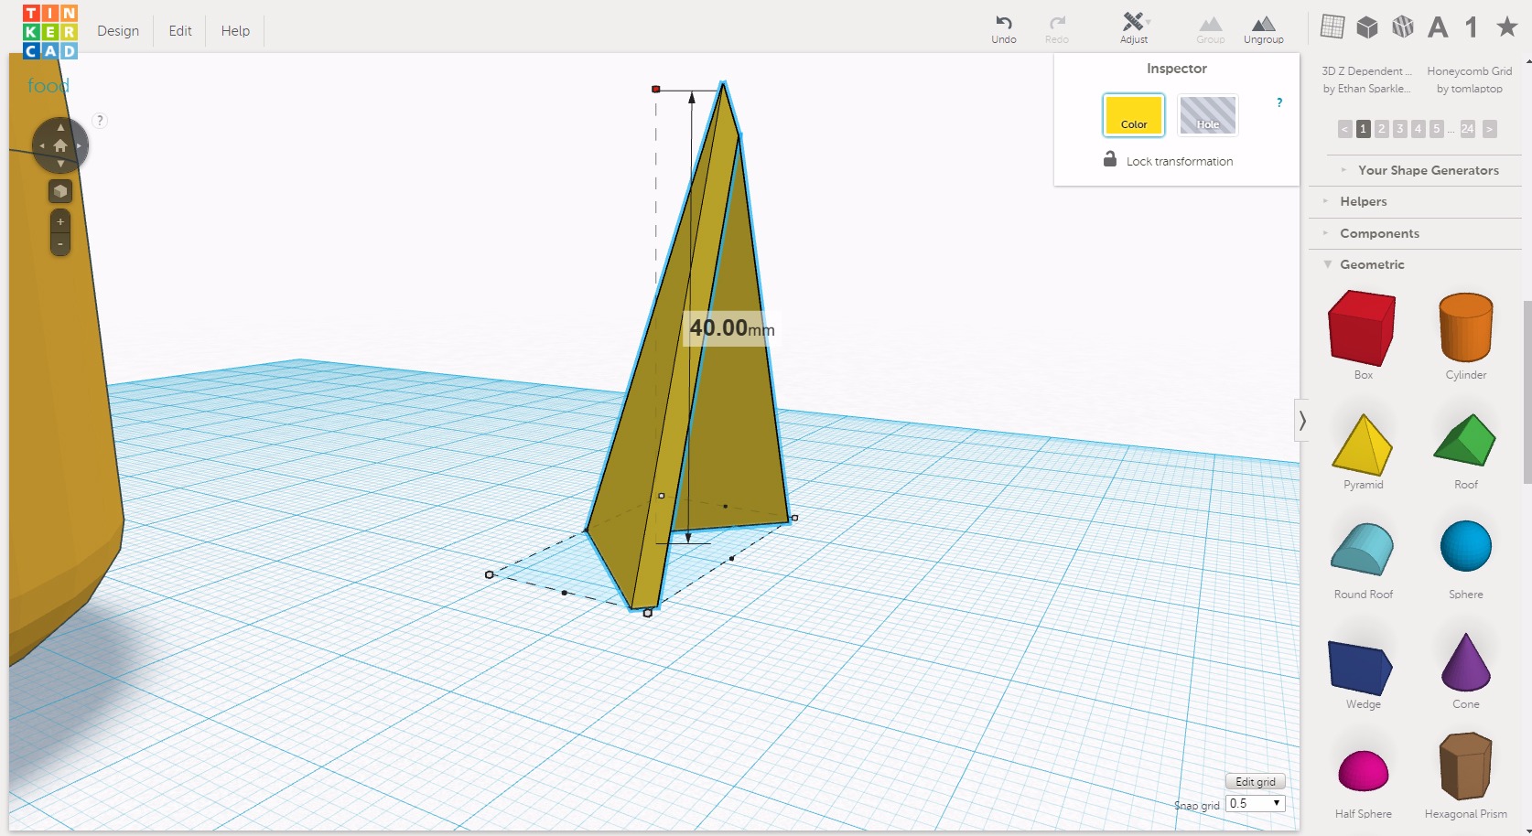Select the solid cube icon in top bar
Viewport: 1532px width, 836px height.
[1367, 27]
